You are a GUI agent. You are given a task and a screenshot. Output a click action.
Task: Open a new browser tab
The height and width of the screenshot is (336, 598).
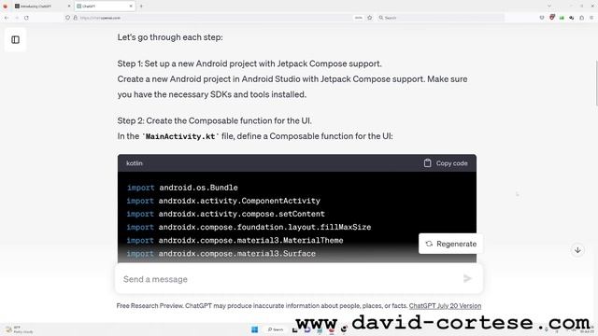pos(141,7)
